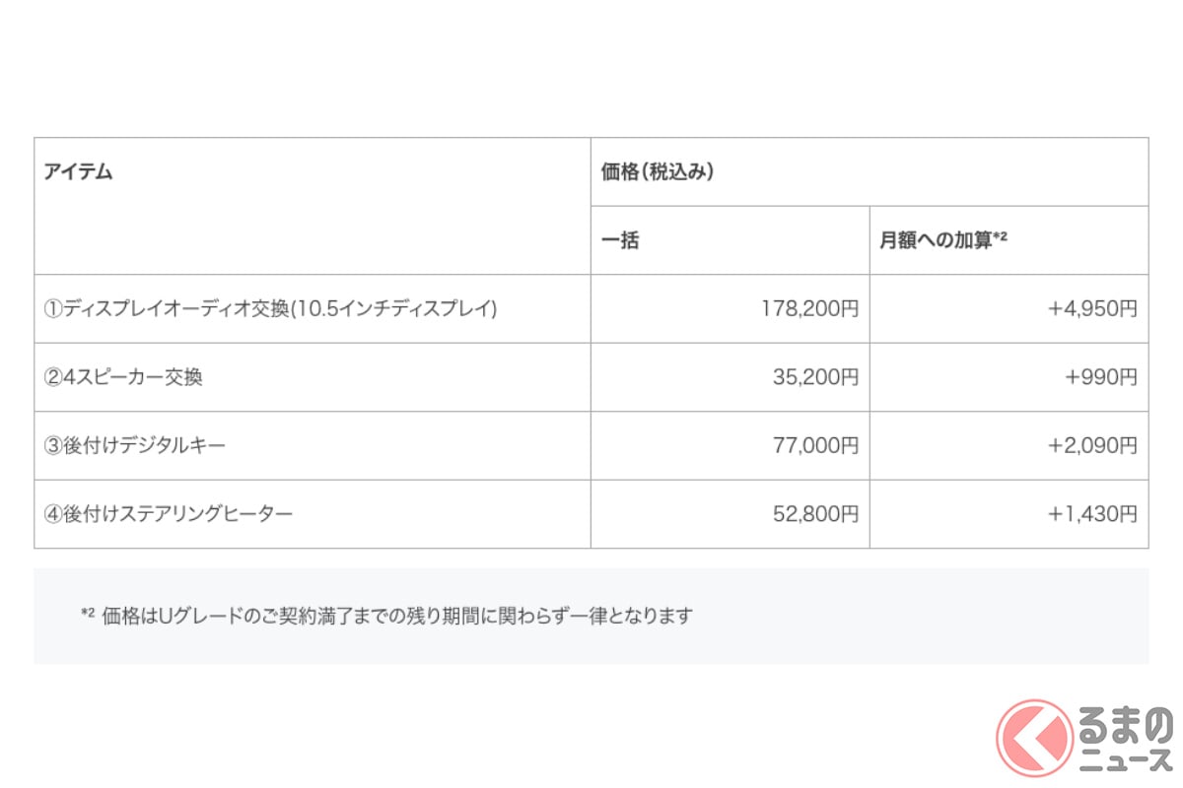The height and width of the screenshot is (788, 1183).
Task: Select the 4スピーカー交換 item label
Action: click(x=123, y=377)
